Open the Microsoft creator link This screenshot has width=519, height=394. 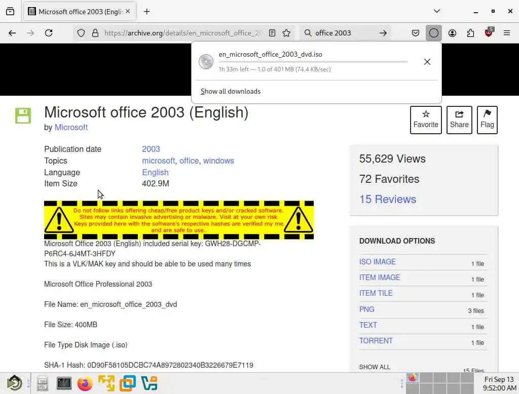click(71, 127)
